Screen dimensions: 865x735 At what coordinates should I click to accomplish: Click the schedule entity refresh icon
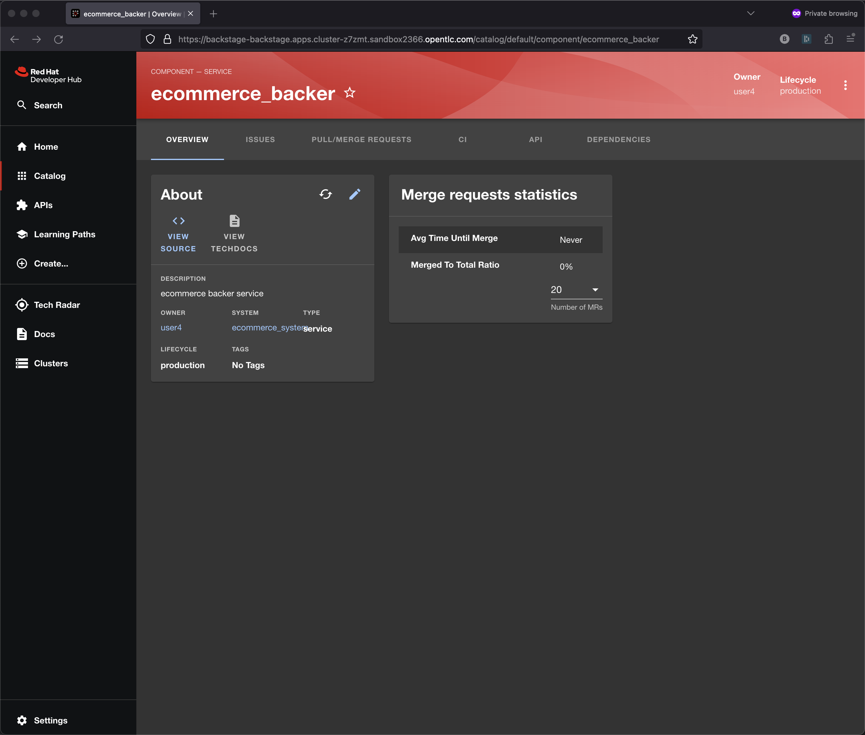(326, 194)
